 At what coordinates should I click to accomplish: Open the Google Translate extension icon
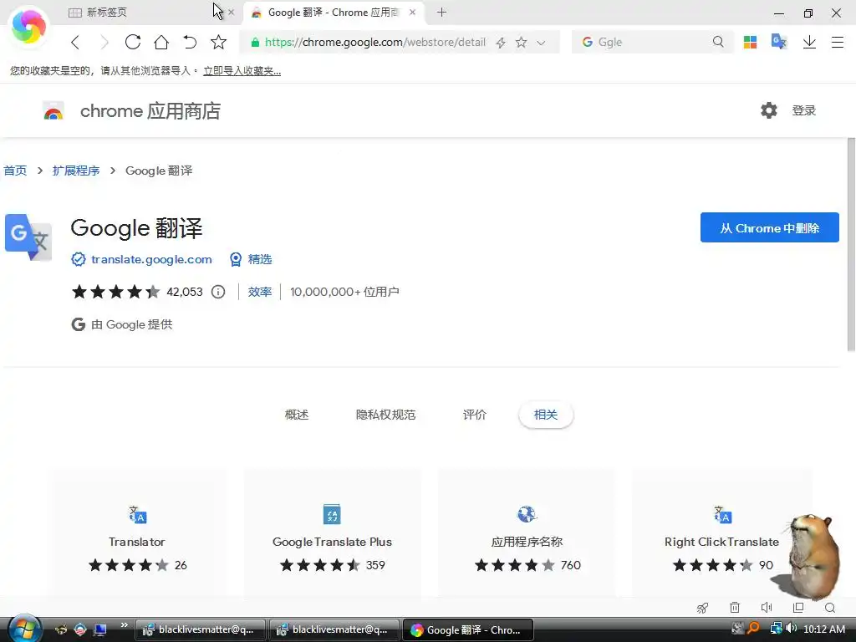779,42
